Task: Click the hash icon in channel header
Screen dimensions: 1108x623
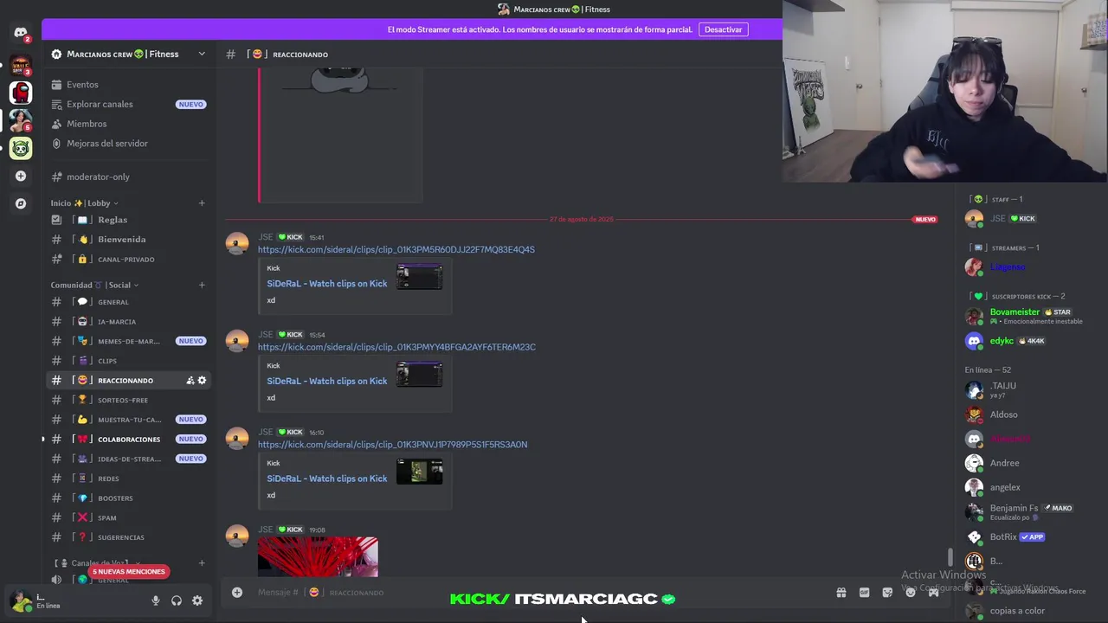Action: [230, 55]
